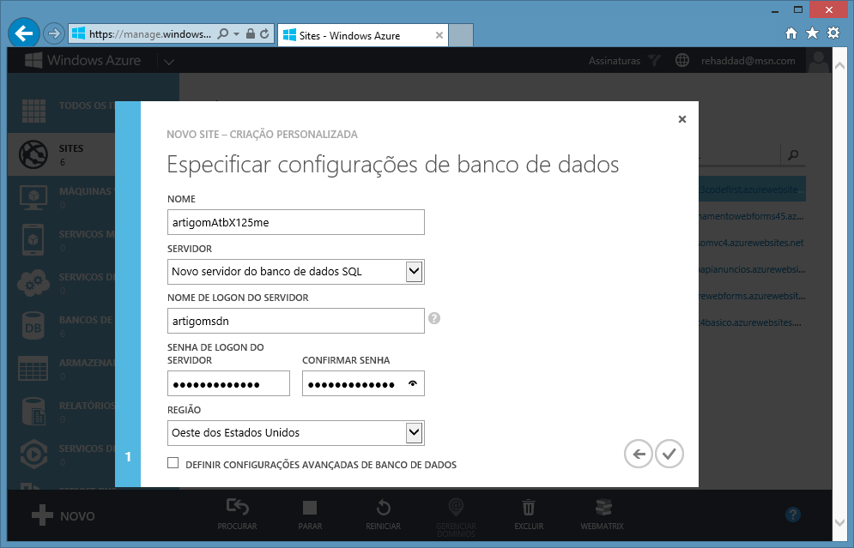This screenshot has width=854, height=548.
Task: Click the user avatar icon
Action: tap(818, 61)
